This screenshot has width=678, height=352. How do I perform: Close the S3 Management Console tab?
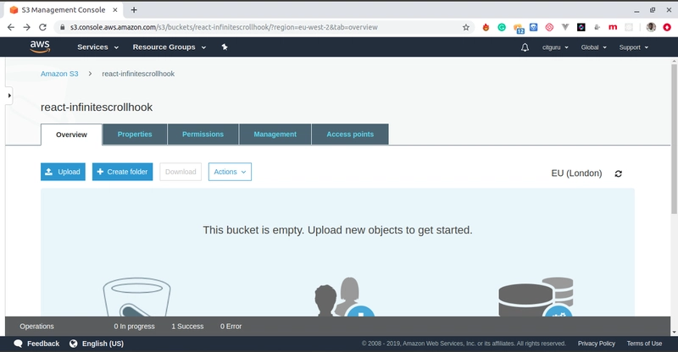[115, 9]
